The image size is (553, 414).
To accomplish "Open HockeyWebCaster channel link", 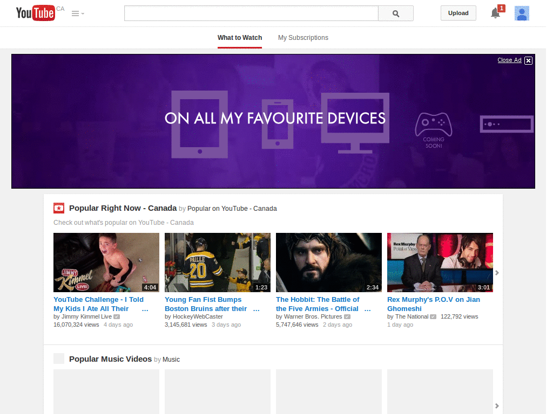I will pyautogui.click(x=198, y=316).
